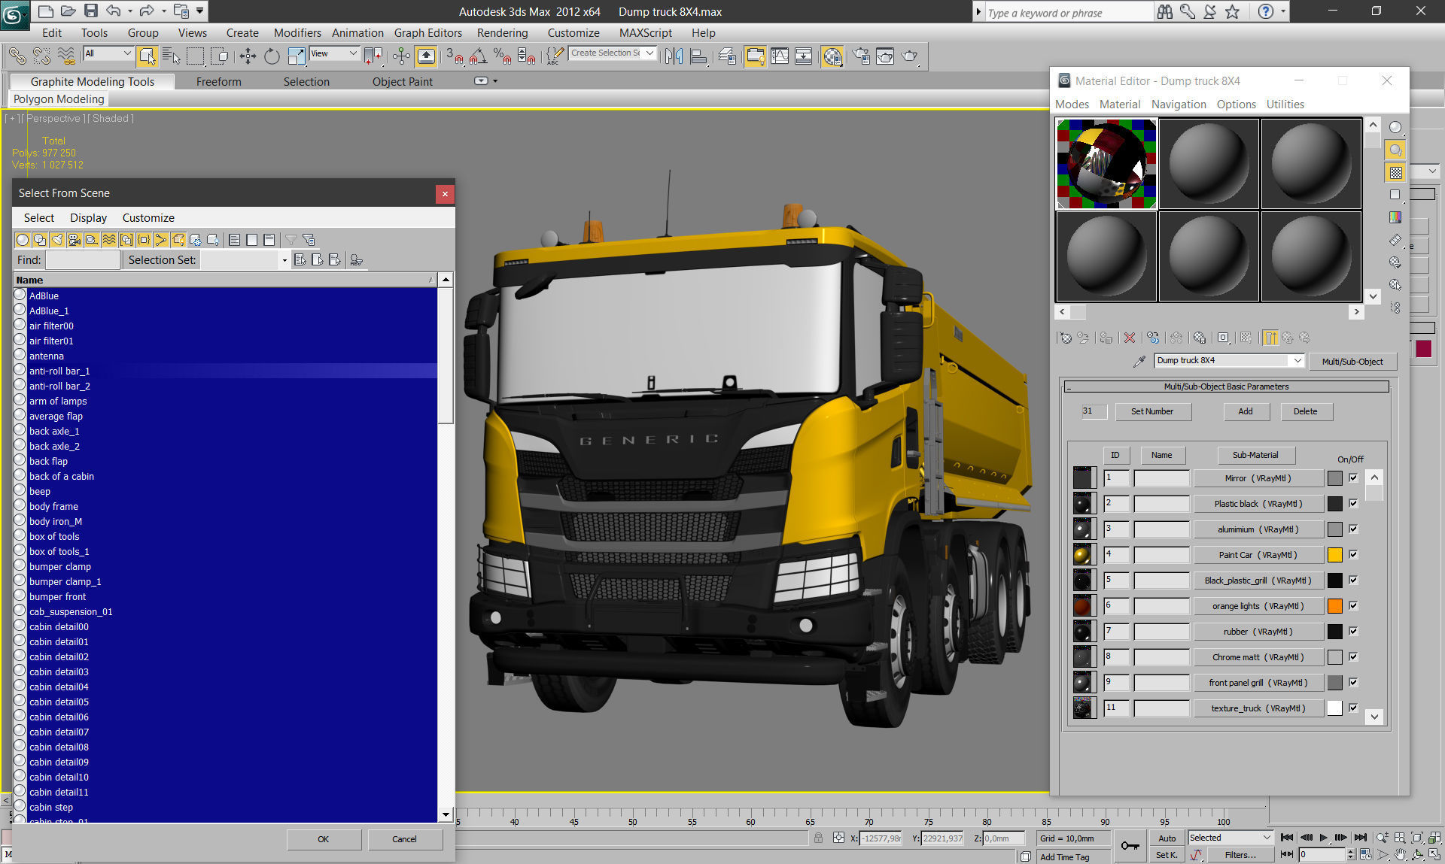This screenshot has width=1445, height=864.
Task: Click the Multi/Sub-Object type button
Action: pos(1352,362)
